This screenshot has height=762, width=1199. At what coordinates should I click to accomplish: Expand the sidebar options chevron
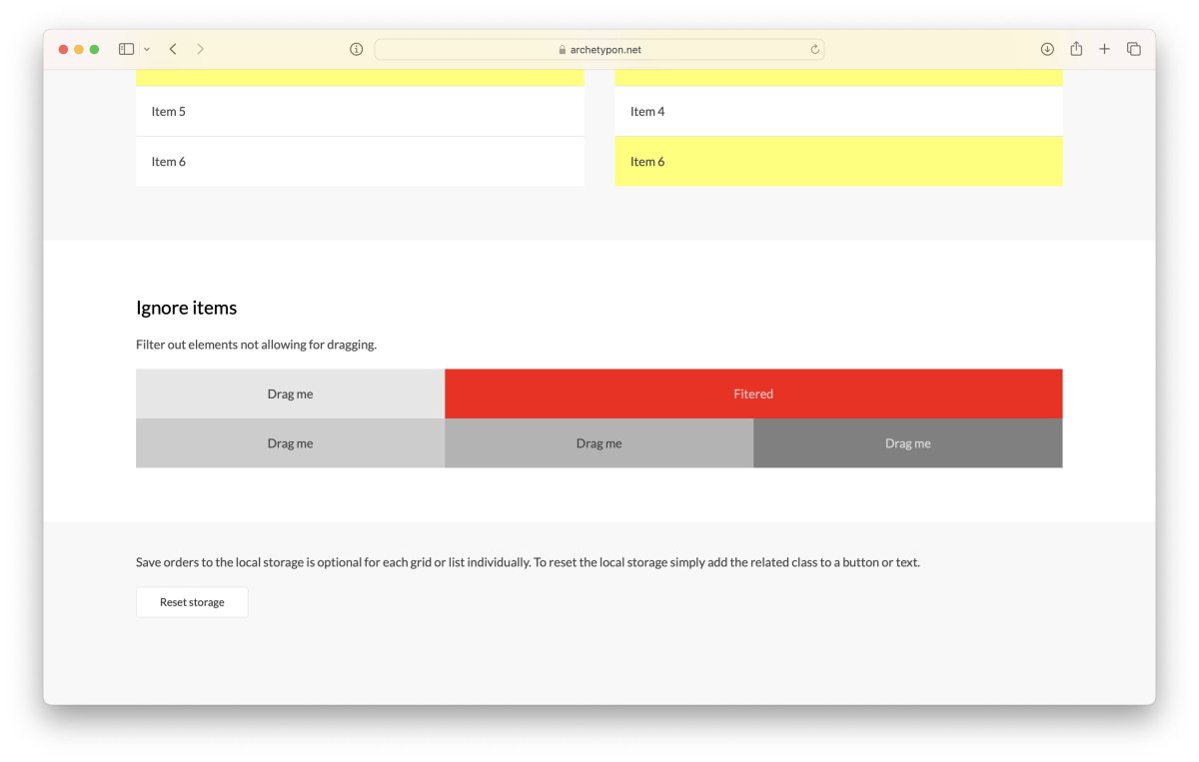[146, 48]
